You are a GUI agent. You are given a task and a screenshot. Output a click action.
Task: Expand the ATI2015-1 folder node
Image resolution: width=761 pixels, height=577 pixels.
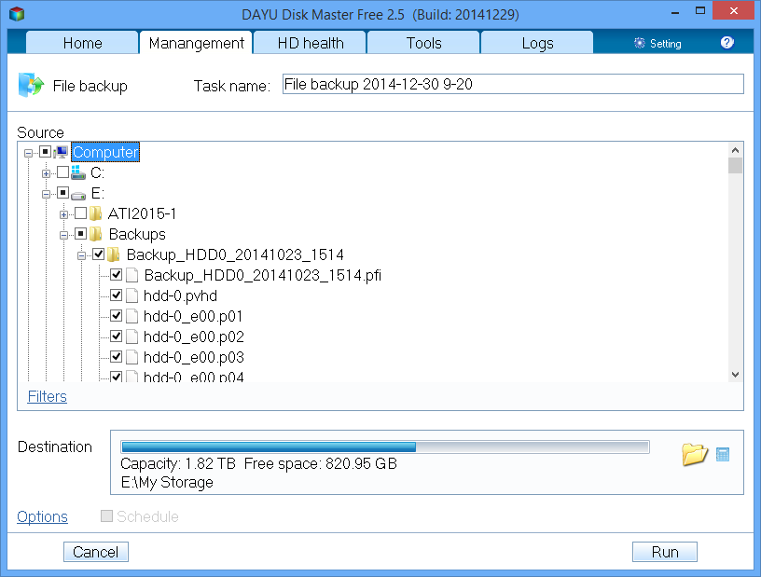pyautogui.click(x=63, y=214)
